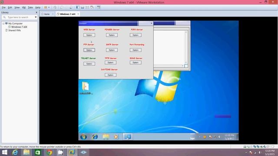Open the green Store app on host taskbar
This screenshot has height=156, width=278.
pos(38,152)
